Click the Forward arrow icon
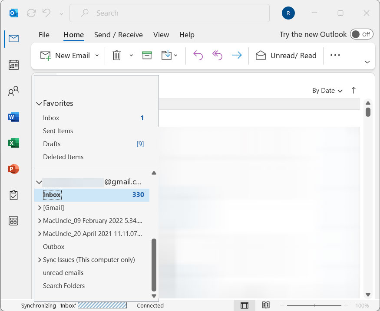 [x=237, y=55]
